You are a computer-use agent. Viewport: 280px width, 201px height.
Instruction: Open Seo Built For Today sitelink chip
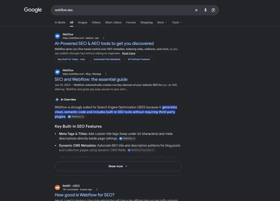tap(72, 59)
